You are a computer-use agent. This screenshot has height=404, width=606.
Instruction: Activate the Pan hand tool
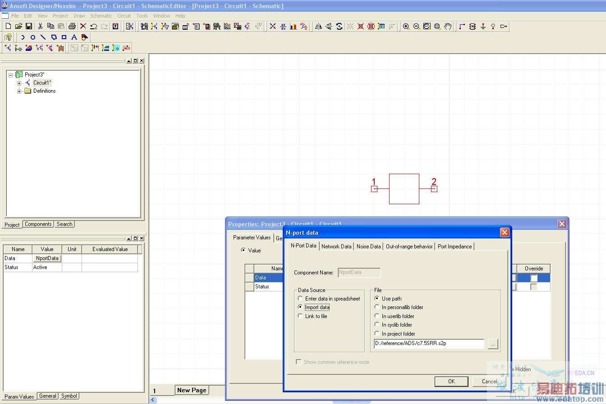click(x=448, y=27)
